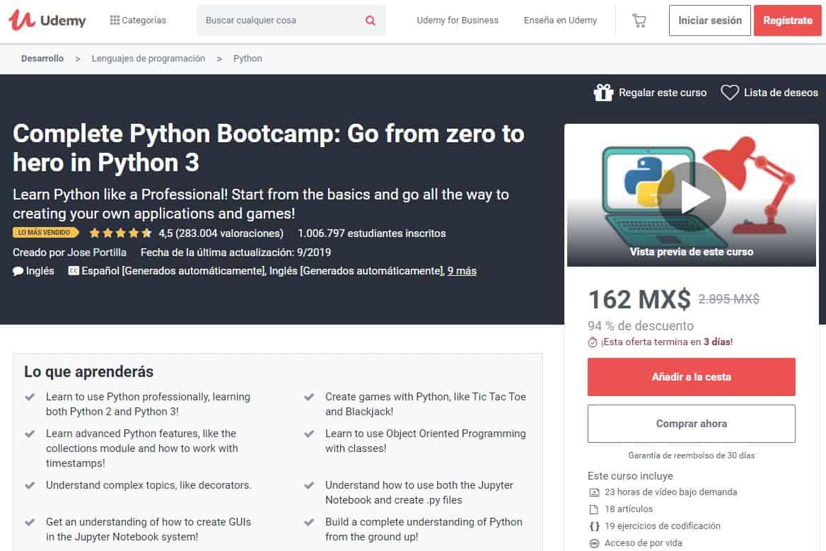Click 'Vista previa de este curso' caption

tap(691, 252)
